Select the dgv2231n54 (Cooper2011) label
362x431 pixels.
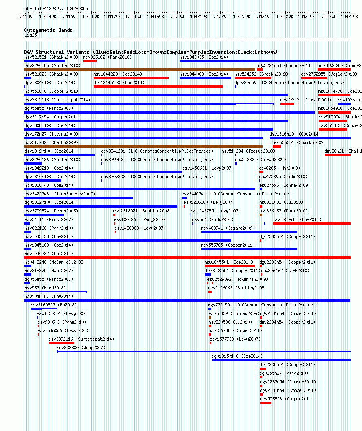click(x=285, y=66)
